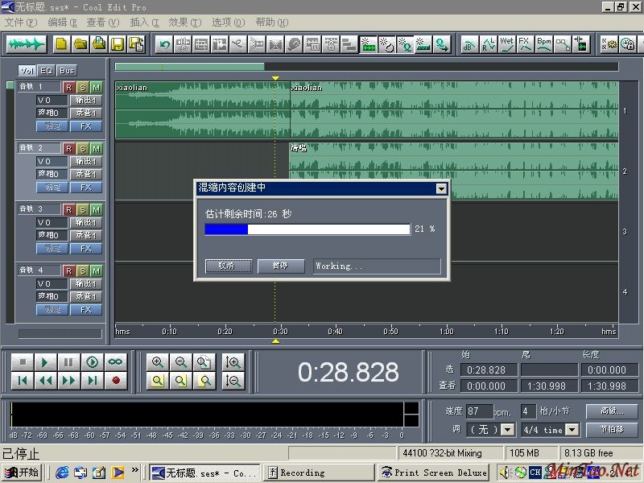This screenshot has width=644, height=483.
Task: Click the tempo field showing 87
Action: click(x=478, y=411)
